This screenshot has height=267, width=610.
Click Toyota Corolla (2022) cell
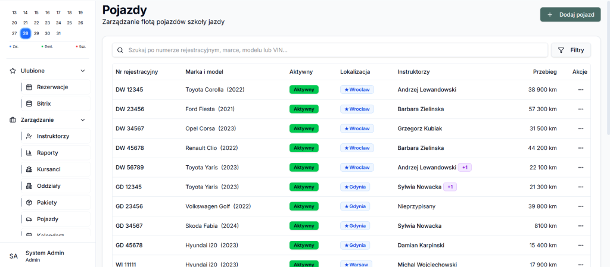point(215,90)
